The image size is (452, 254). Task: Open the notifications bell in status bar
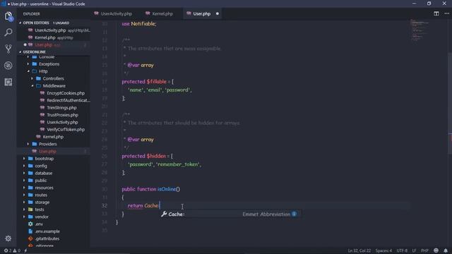point(446,250)
